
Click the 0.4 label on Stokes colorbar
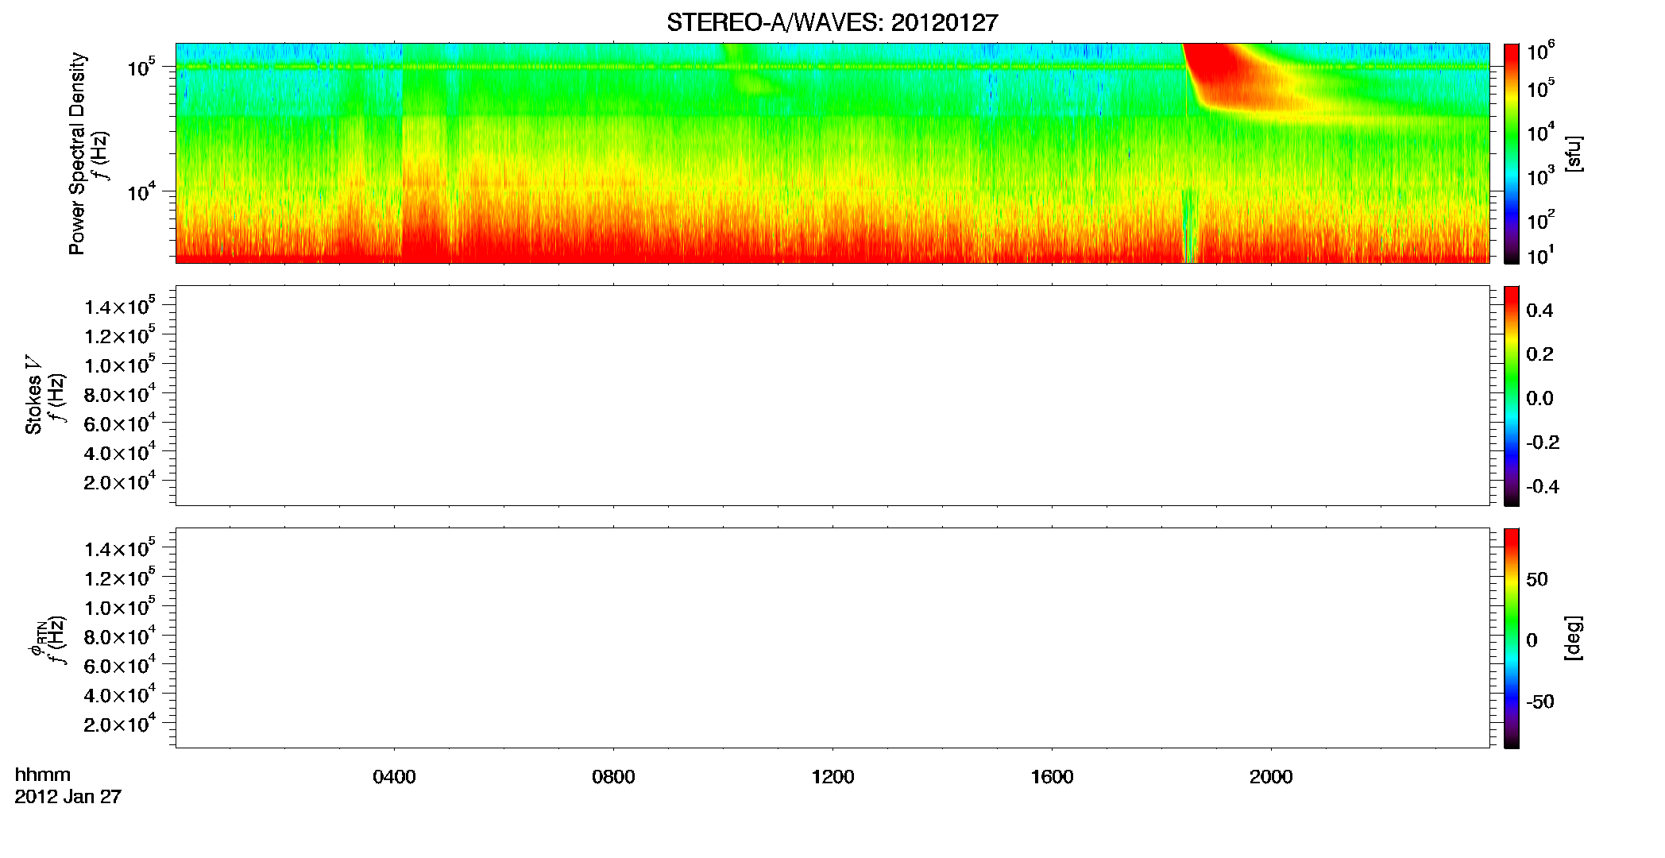pos(1539,311)
